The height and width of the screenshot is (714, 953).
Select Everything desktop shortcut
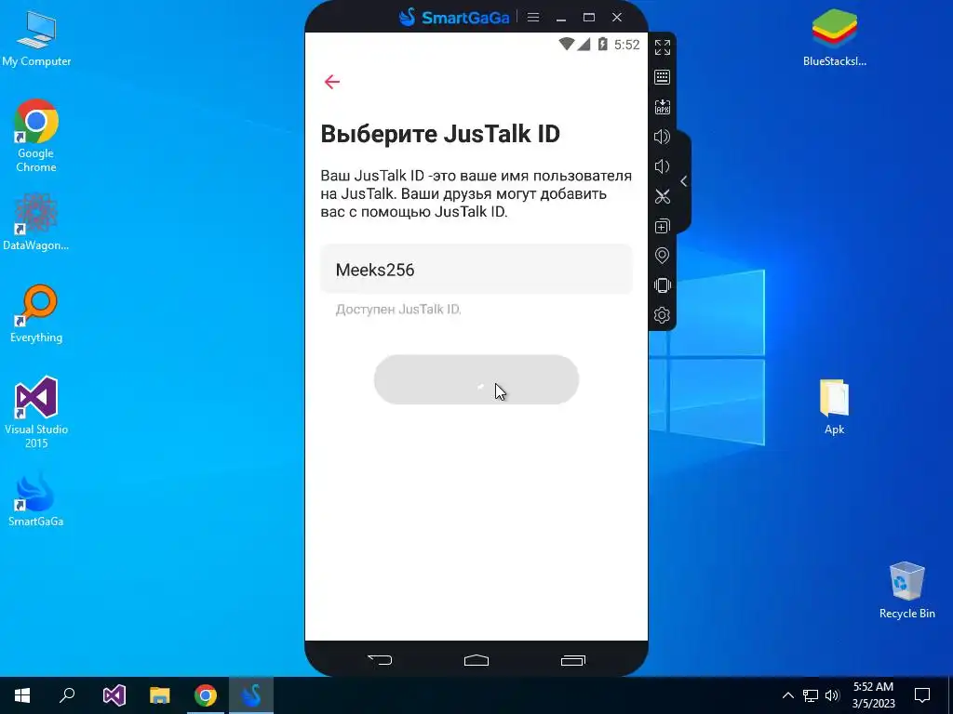pos(36,314)
